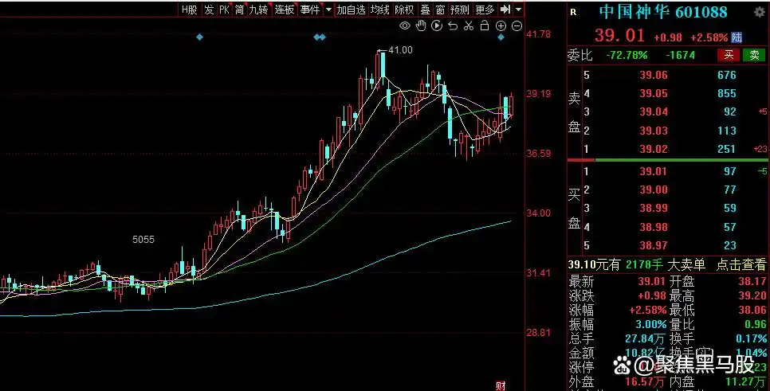
Task: Click the arrow-to-bar collapse panel icon
Action: [x=505, y=10]
